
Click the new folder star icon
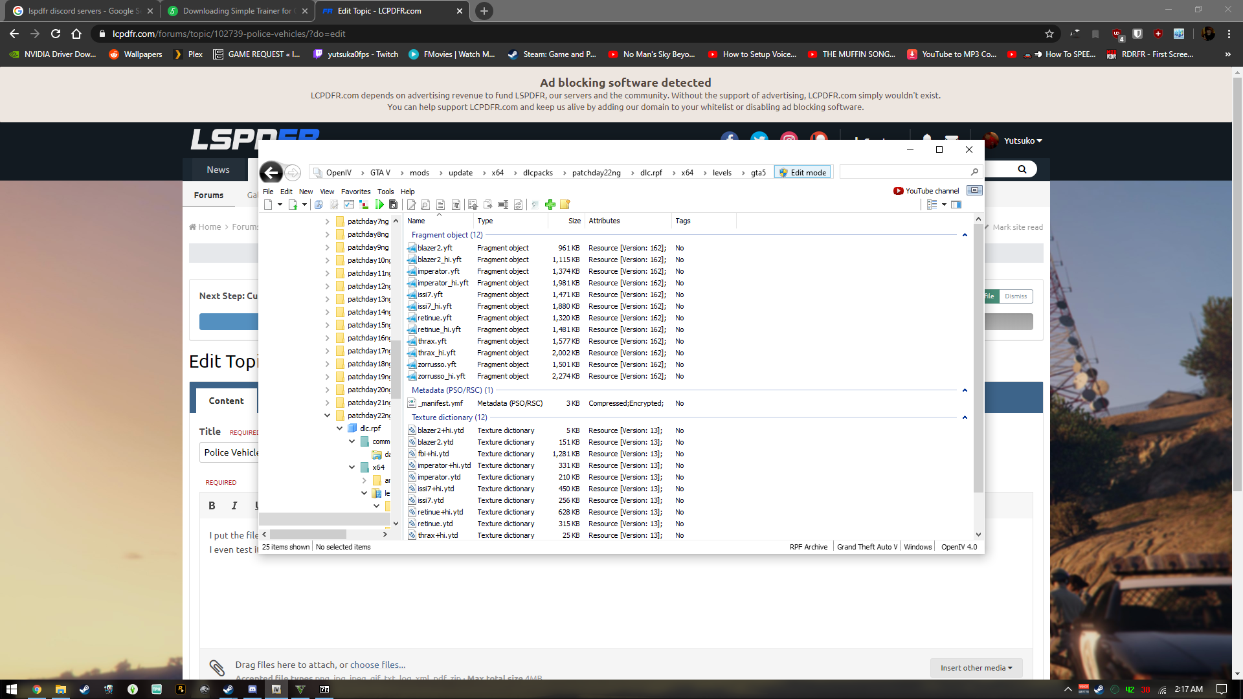[565, 205]
